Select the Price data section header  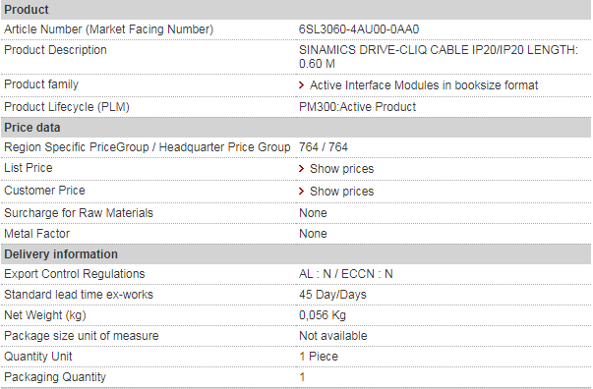pyautogui.click(x=296, y=128)
